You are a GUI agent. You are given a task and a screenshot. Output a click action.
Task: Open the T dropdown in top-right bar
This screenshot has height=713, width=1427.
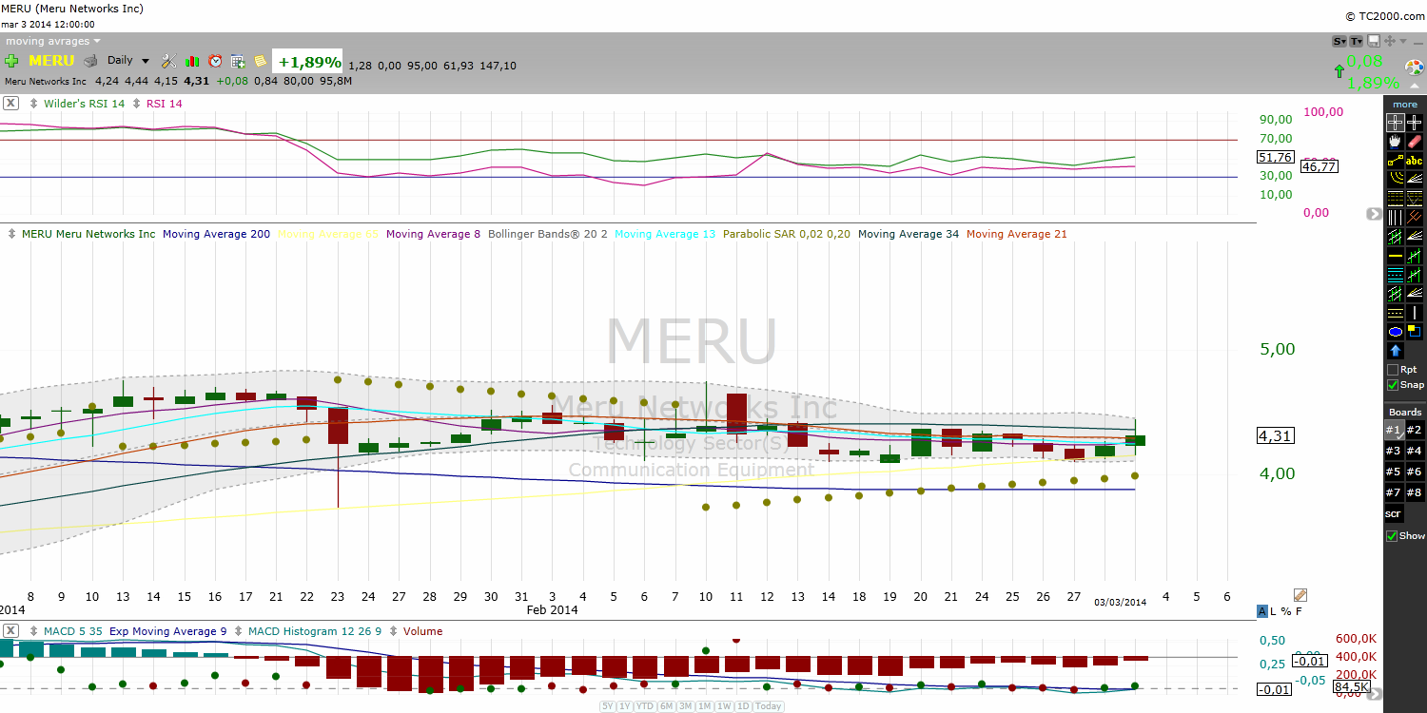click(1357, 41)
